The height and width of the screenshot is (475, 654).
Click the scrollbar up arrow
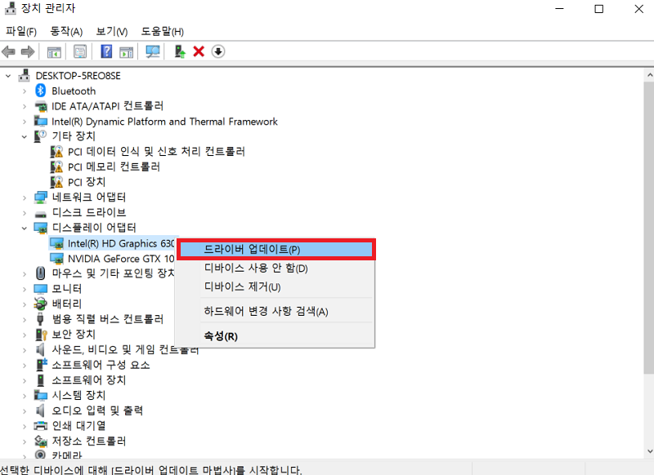click(649, 75)
